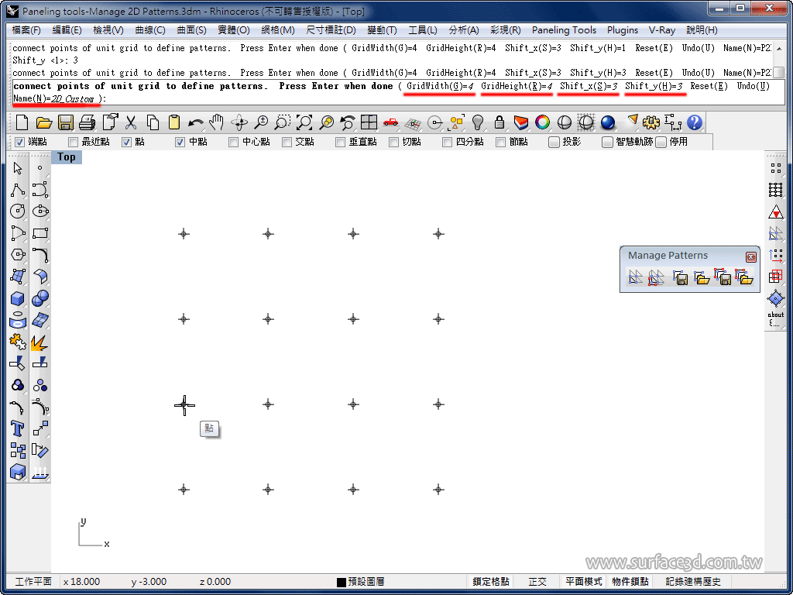Click the New file icon

coord(22,122)
